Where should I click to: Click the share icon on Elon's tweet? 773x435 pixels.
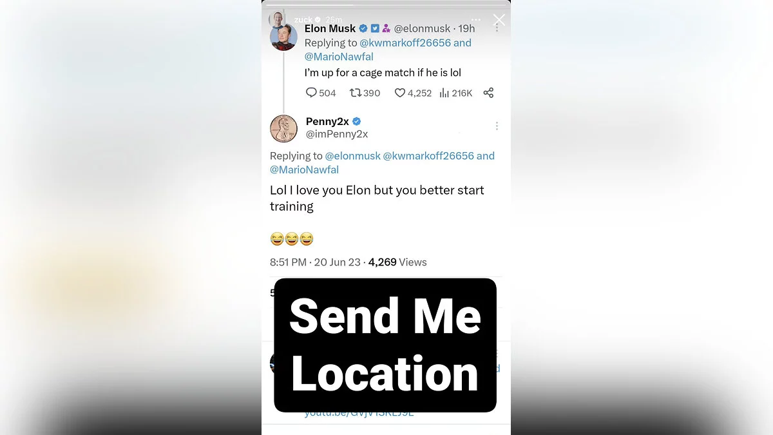(488, 93)
